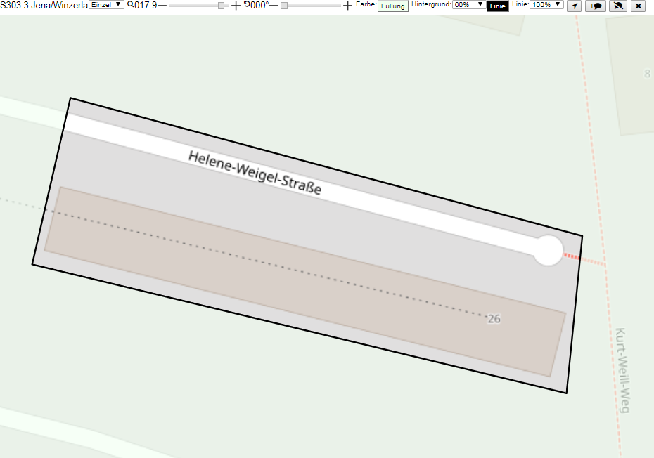
Task: Click house number 26 on the map
Action: (494, 319)
